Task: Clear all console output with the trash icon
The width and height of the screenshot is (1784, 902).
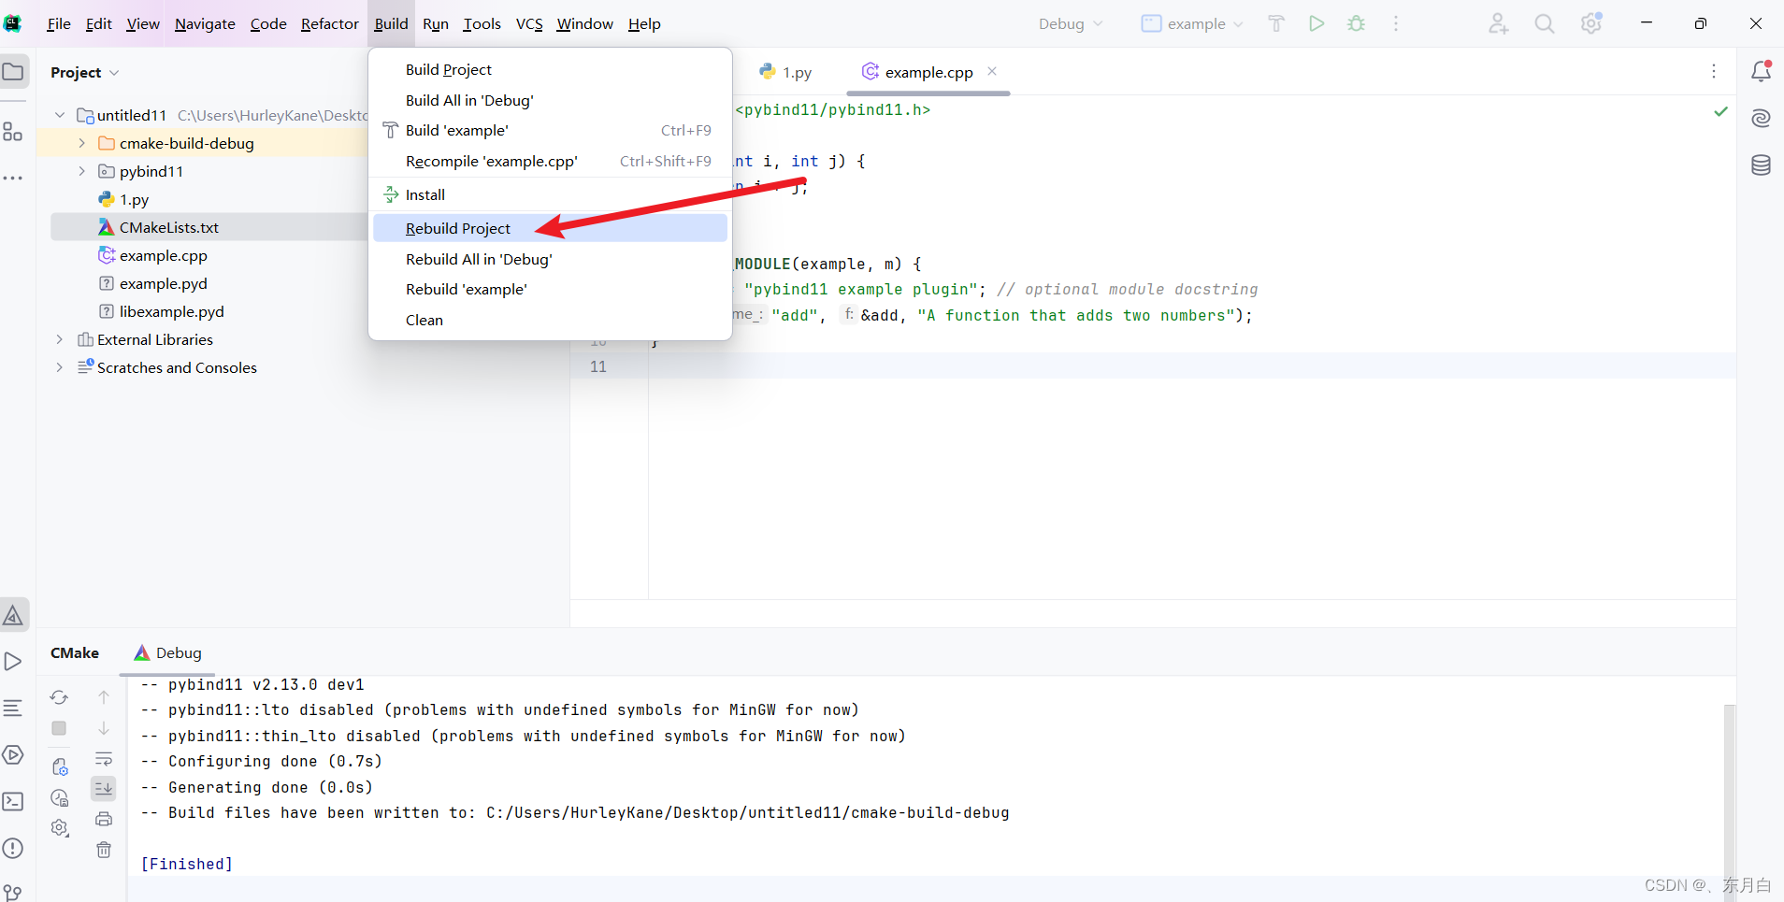Action: click(104, 850)
